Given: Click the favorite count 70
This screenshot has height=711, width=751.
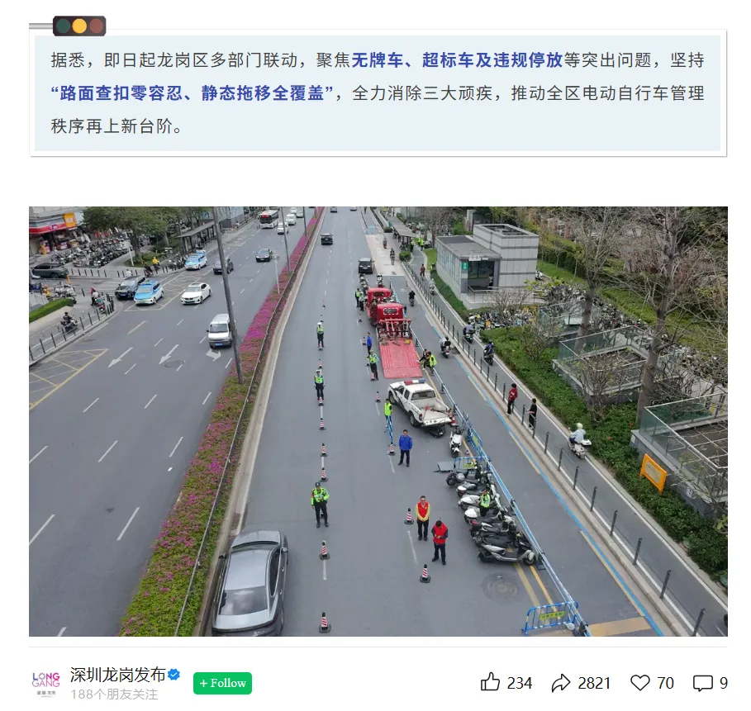Looking at the screenshot, I should point(665,683).
